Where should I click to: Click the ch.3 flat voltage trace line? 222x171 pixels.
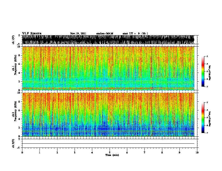pyautogui.click(x=108, y=144)
